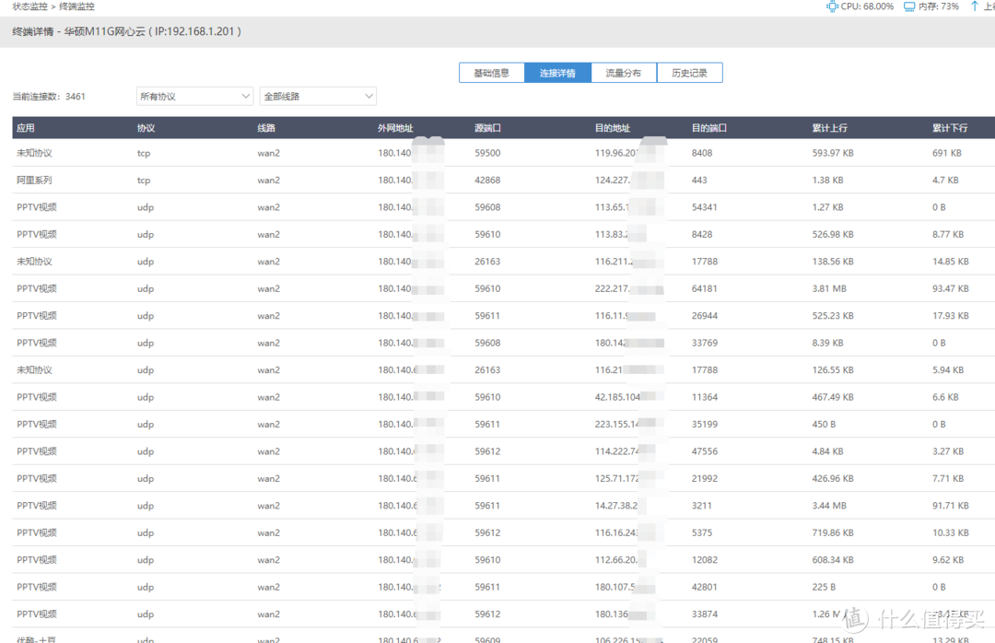Click the 源端口 column header
This screenshot has height=643, width=995.
tap(488, 127)
